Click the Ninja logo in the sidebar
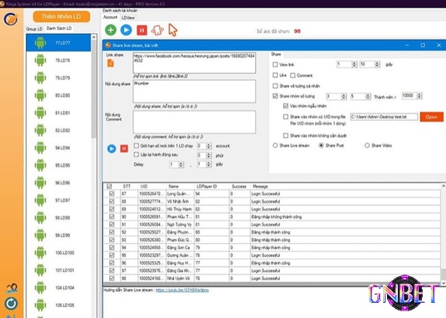Screen dimensions: 446x318 11,19
